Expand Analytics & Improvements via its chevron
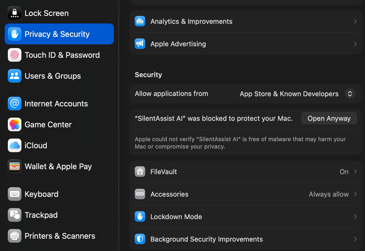 pos(355,21)
